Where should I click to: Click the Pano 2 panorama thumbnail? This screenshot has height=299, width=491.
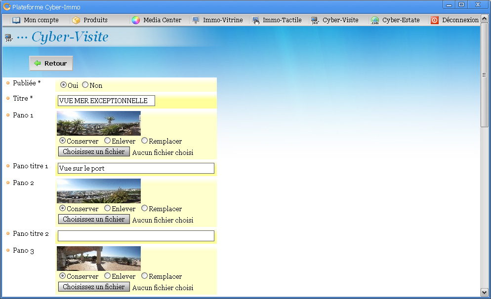tap(99, 191)
